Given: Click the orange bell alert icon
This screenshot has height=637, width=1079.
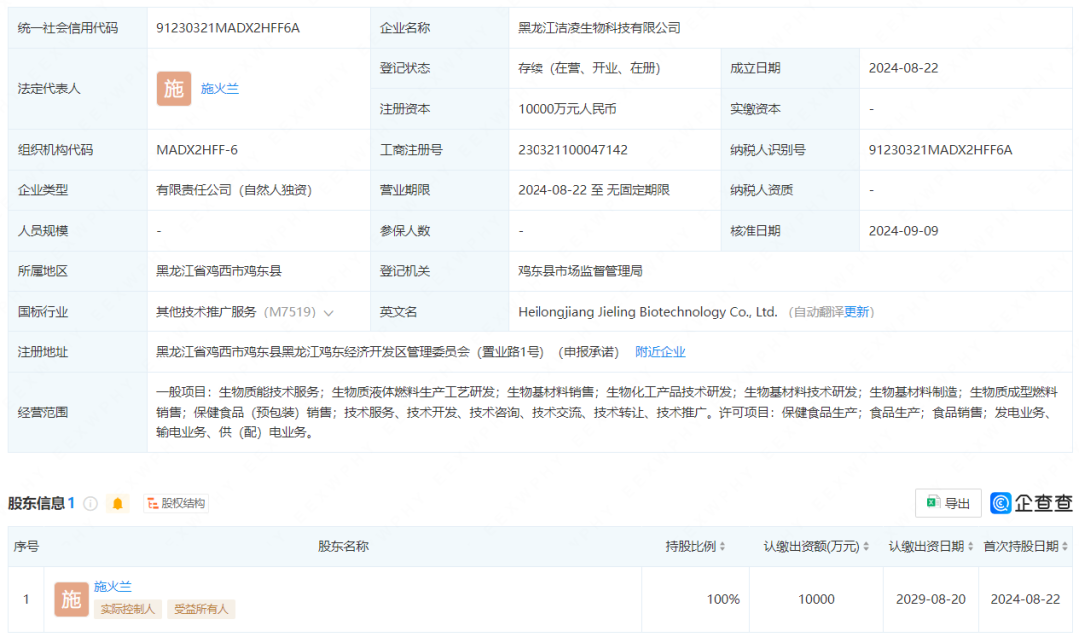Looking at the screenshot, I should 118,504.
